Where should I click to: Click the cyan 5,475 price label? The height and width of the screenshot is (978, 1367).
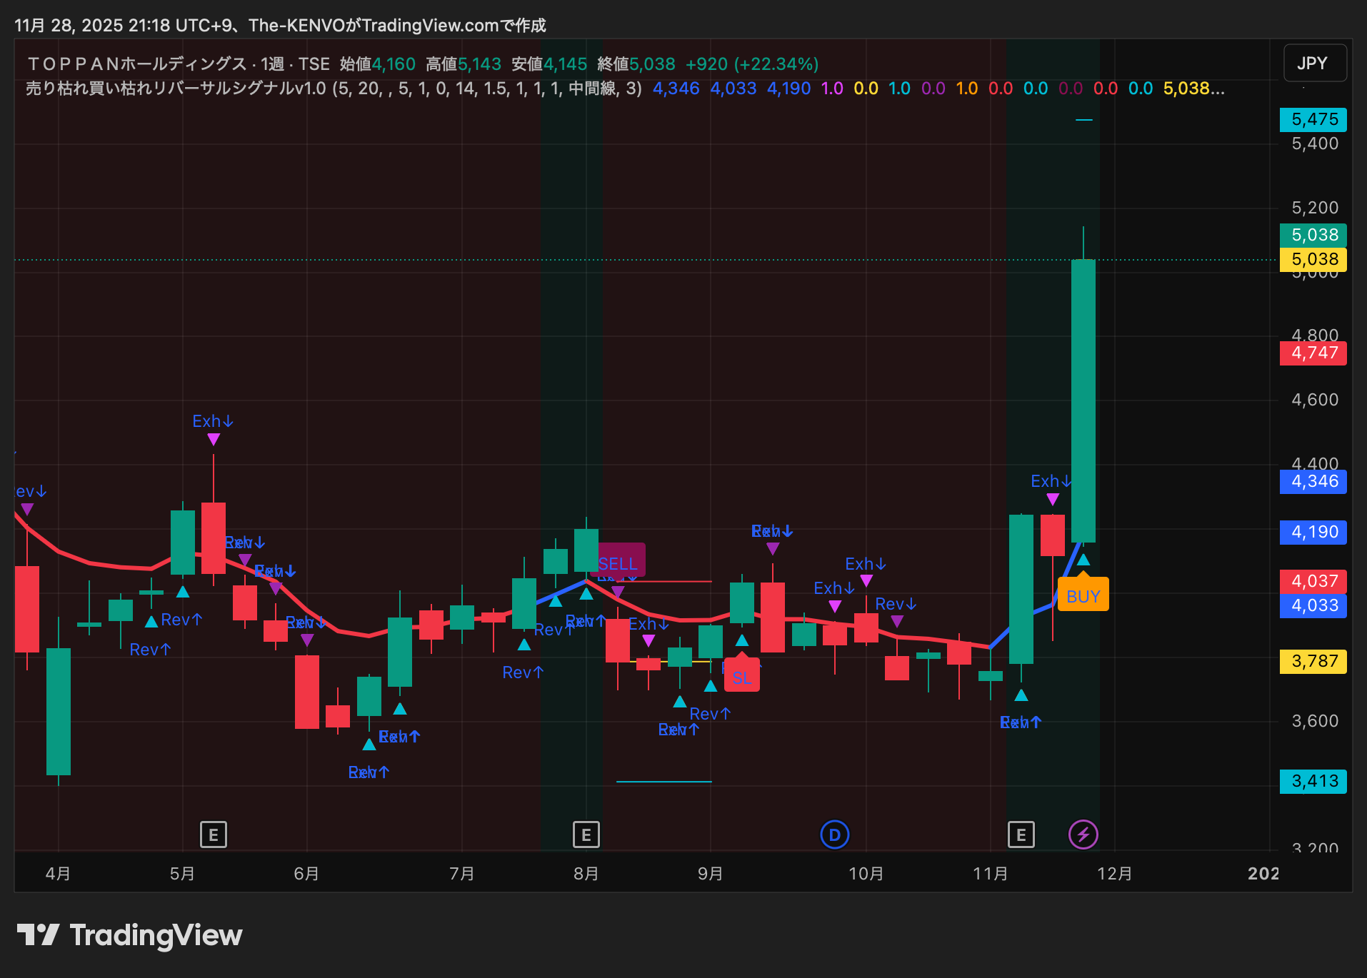(1313, 120)
